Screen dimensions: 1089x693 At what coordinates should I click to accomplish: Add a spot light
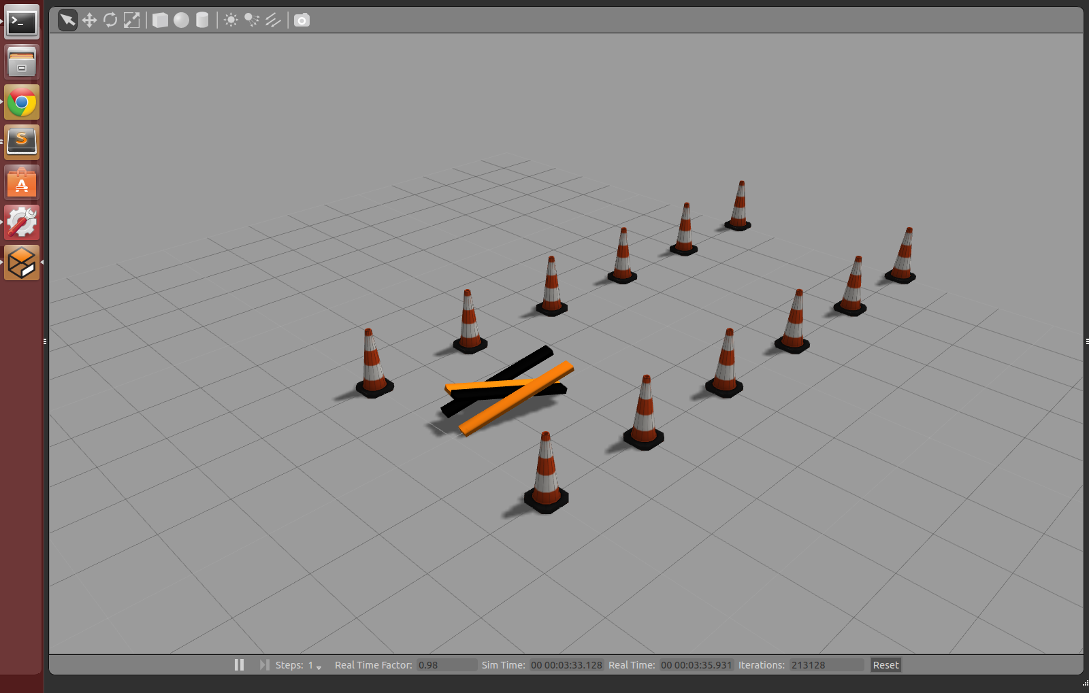[x=252, y=20]
